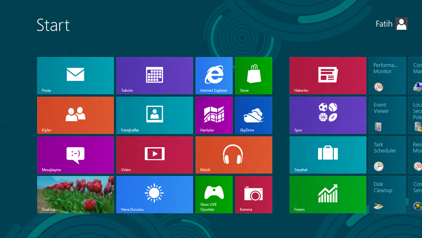
Task: Open the Haberler news tile
Action: 328,75
